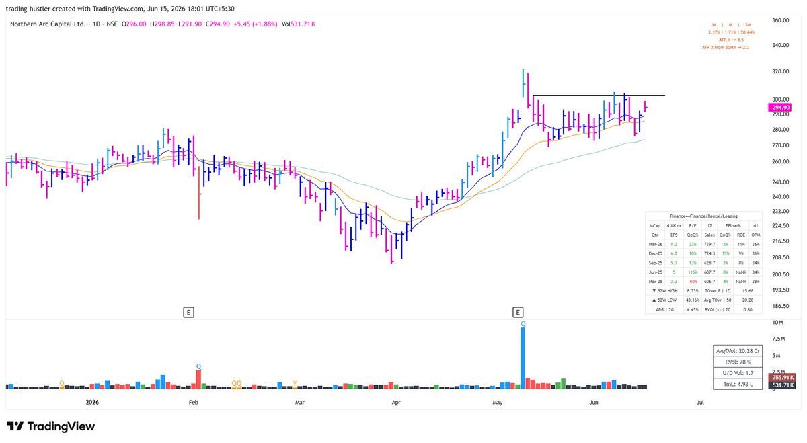Click the 294.90 current price label
Image resolution: width=807 pixels, height=443 pixels.
click(x=780, y=108)
